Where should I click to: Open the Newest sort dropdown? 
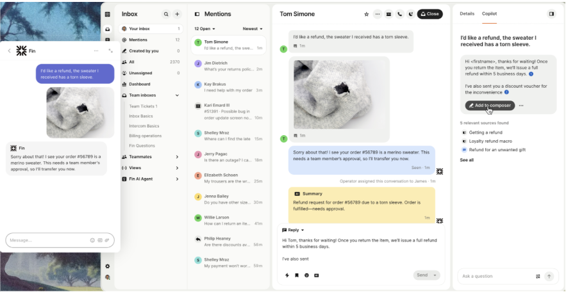253,29
